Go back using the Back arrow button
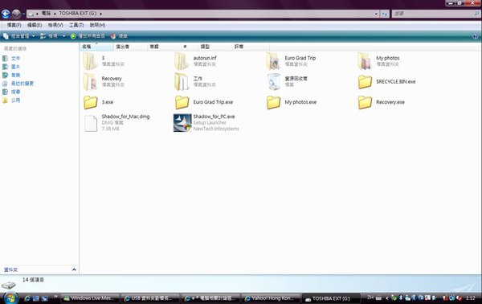Viewport: 482px width, 304px height. (6, 14)
